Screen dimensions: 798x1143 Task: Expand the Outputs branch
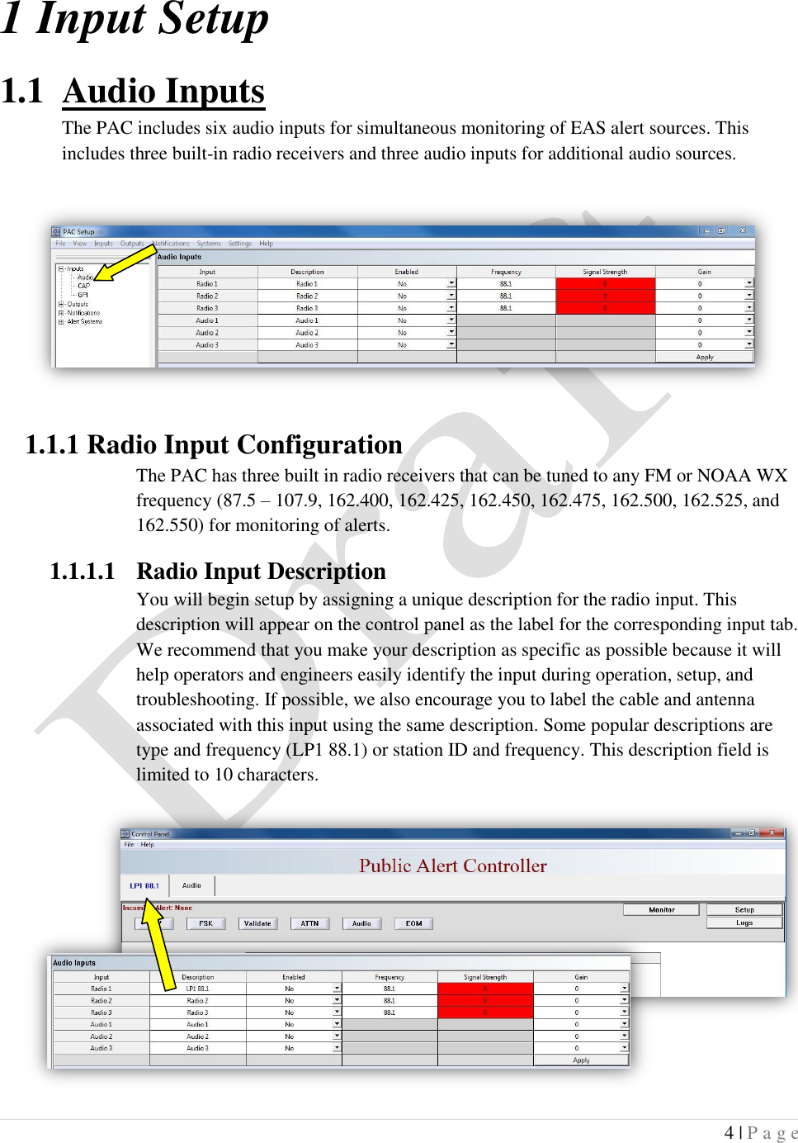61,306
